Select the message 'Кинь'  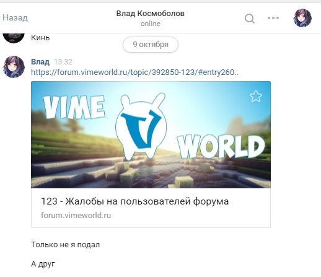pos(40,38)
